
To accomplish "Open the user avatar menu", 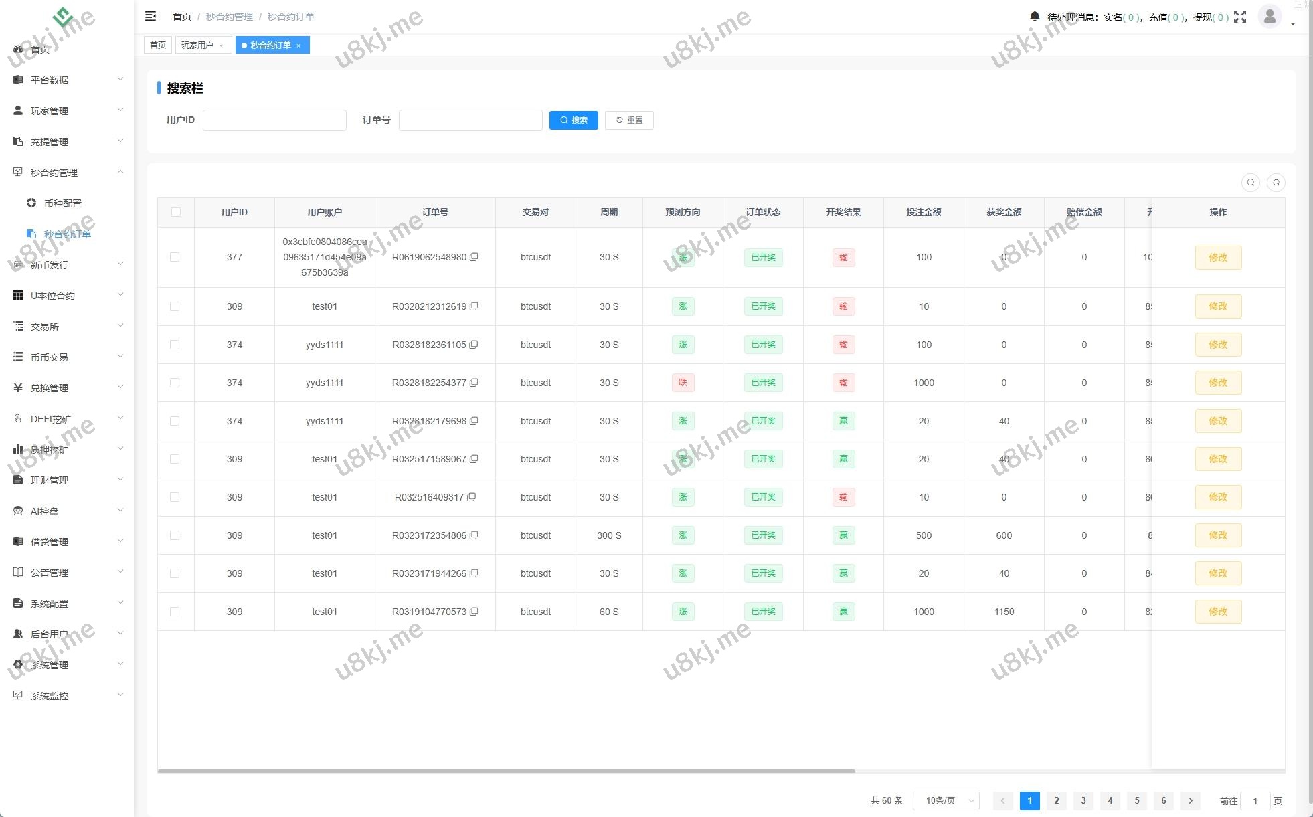I will pyautogui.click(x=1270, y=17).
